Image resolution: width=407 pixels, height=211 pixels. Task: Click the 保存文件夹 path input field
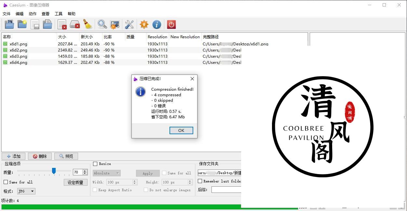click(220, 173)
